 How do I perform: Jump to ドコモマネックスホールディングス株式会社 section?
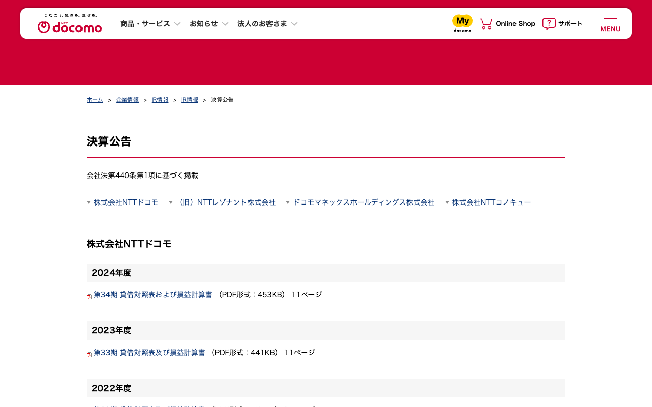pyautogui.click(x=364, y=202)
